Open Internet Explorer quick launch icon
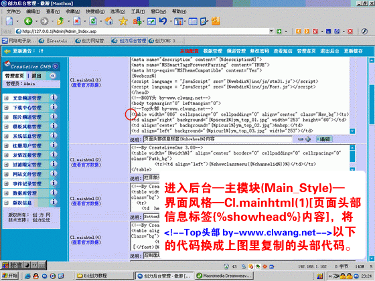Image resolution: width=375 pixels, height=281 pixels. pyautogui.click(x=27, y=276)
